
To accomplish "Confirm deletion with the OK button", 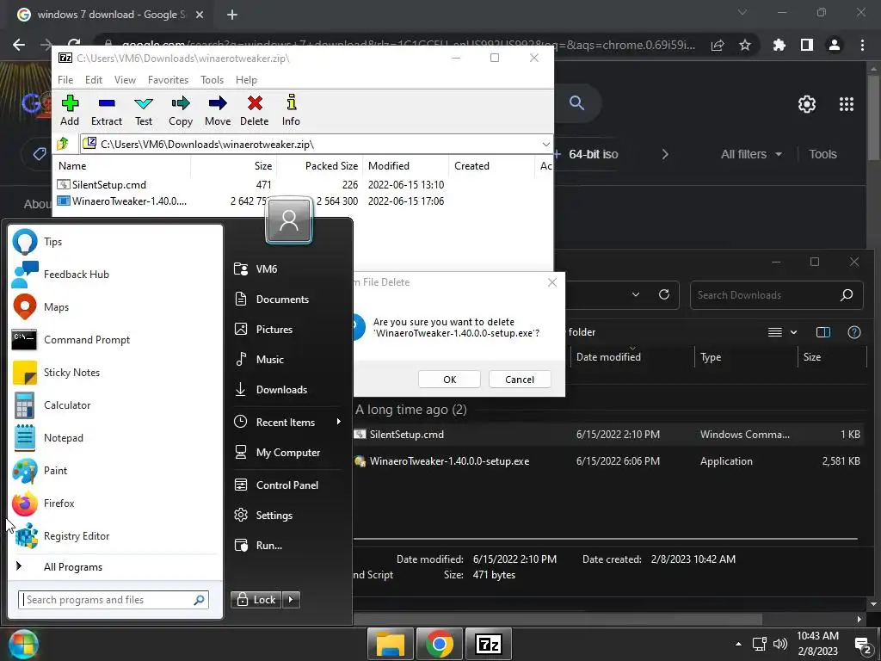I will pos(449,380).
